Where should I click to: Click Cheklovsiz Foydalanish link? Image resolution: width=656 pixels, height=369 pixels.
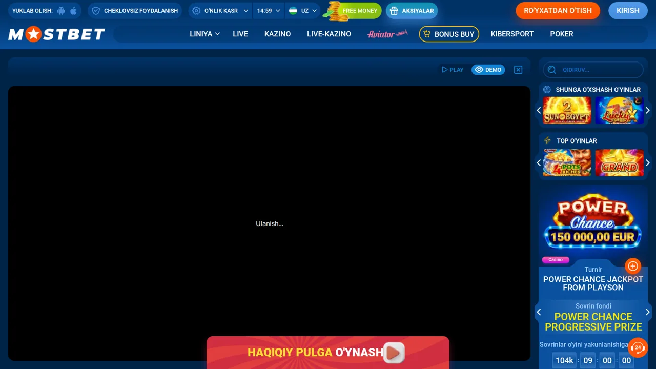tap(135, 11)
